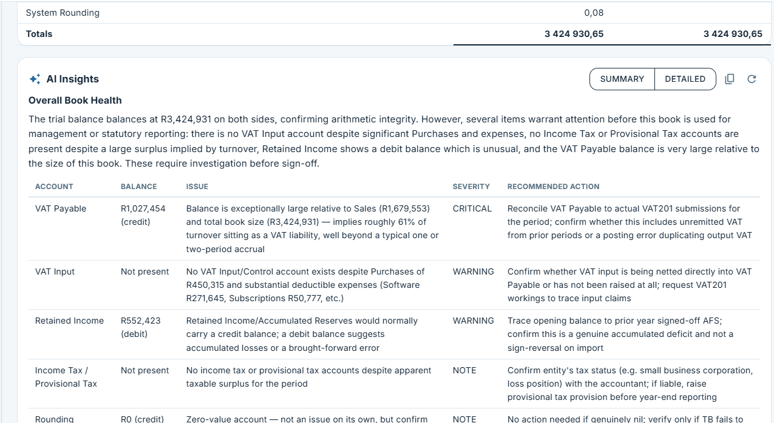The width and height of the screenshot is (774, 423).
Task: Select the AI Insights heading
Action: click(72, 79)
